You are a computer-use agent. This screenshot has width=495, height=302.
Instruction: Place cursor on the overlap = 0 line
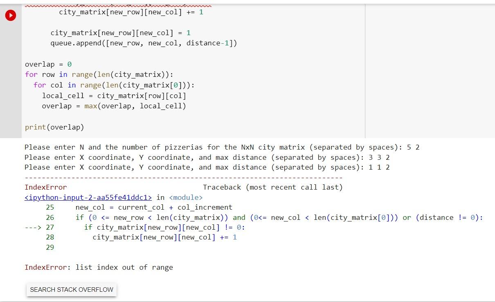point(47,64)
